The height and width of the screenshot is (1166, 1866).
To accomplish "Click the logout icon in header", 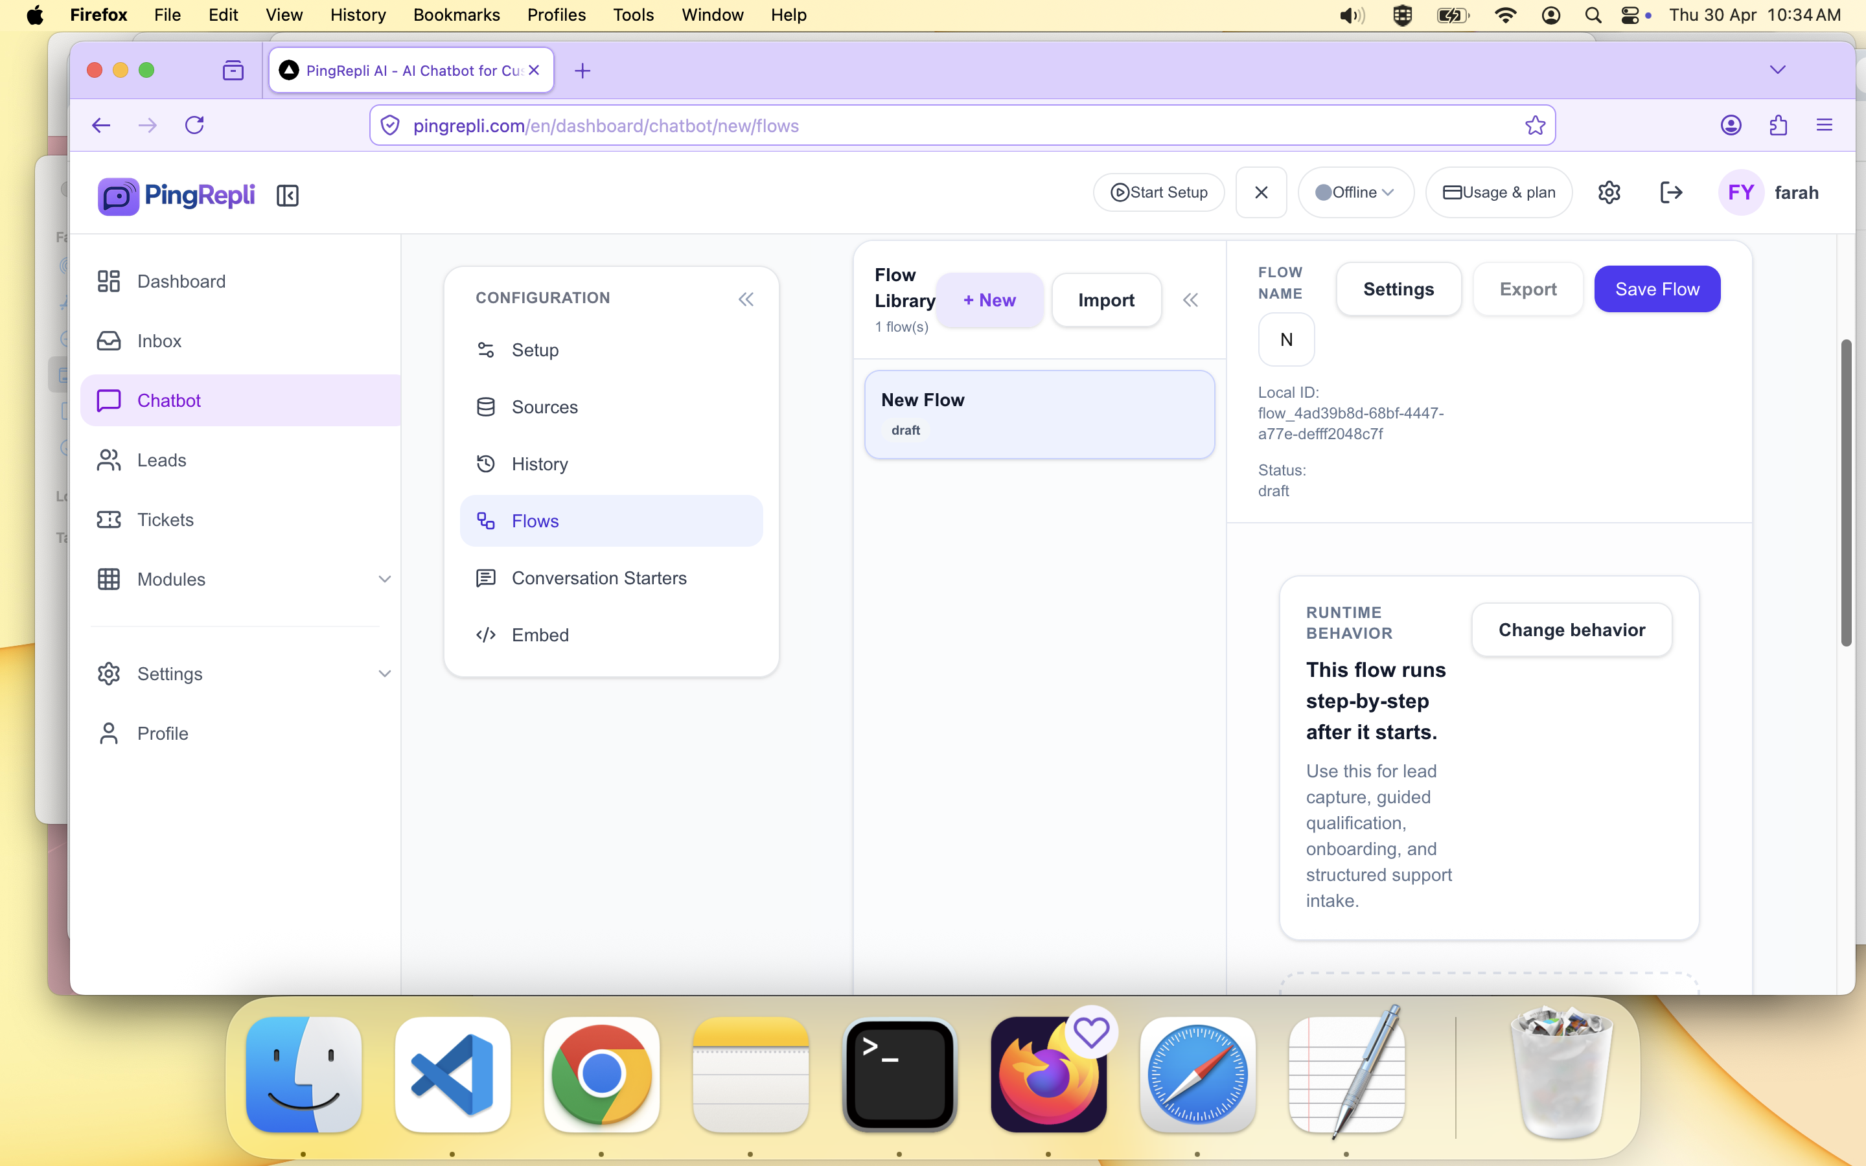I will [1671, 193].
